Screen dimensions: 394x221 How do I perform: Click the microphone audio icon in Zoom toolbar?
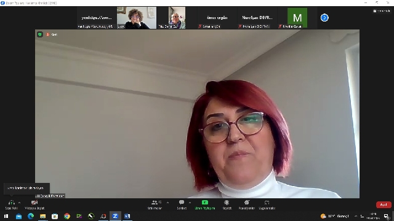[x=11, y=203]
